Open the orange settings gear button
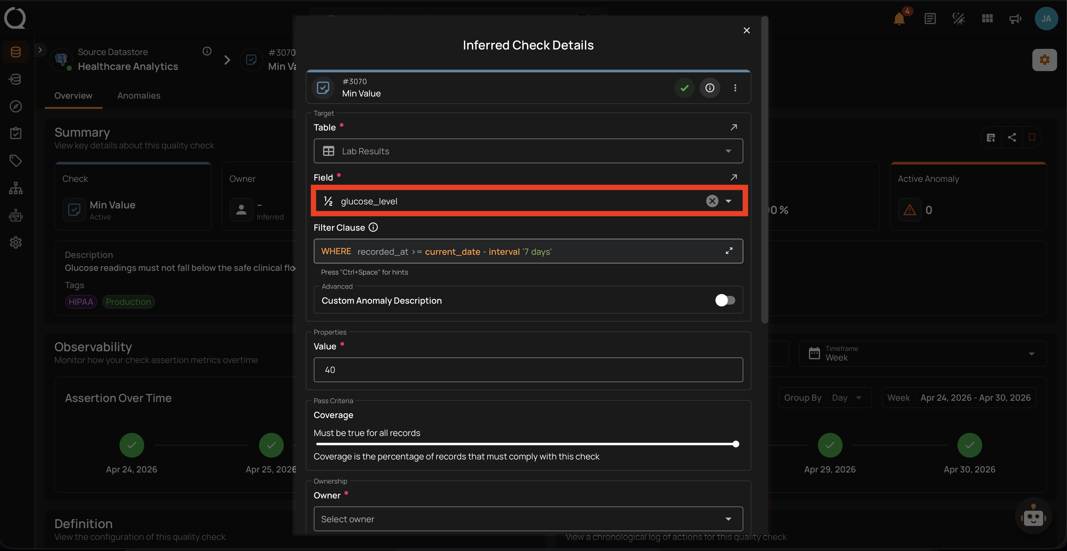This screenshot has height=551, width=1067. [1045, 60]
